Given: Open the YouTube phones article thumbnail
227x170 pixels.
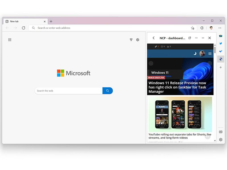Looking at the screenshot, I should pyautogui.click(x=180, y=114).
